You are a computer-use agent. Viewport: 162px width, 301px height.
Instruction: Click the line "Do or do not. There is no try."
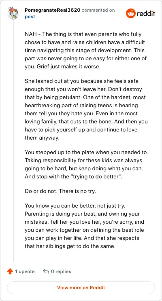tap(60, 191)
